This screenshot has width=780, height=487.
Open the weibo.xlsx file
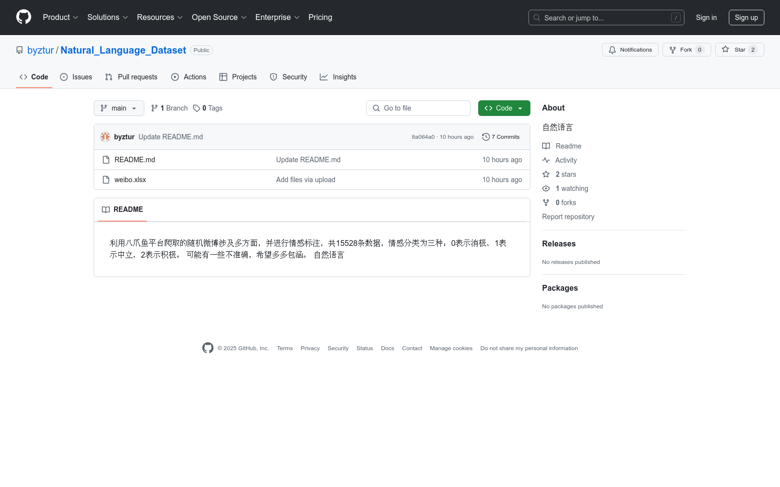[130, 180]
